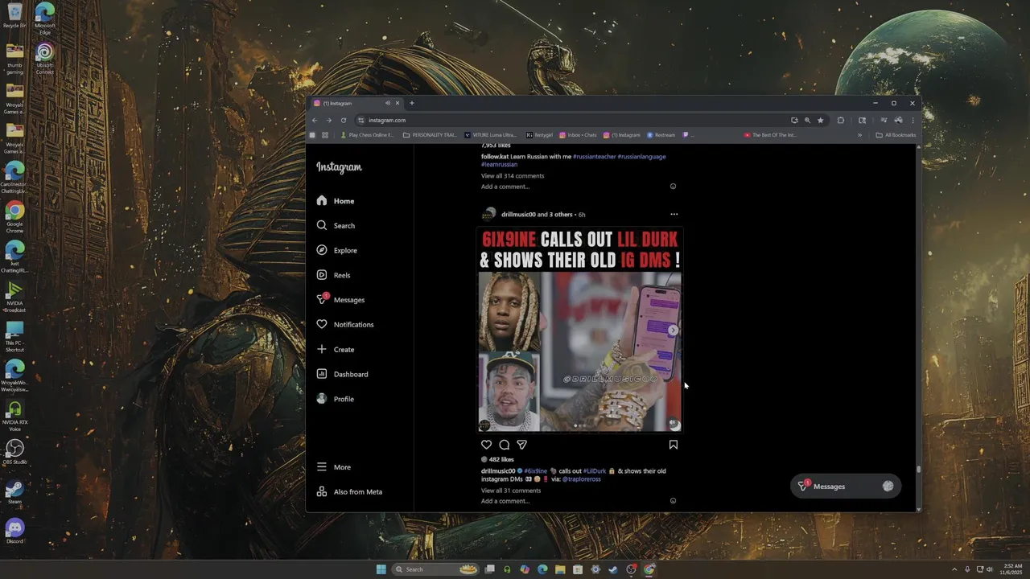
Task: View all 31 comments
Action: [x=511, y=491]
